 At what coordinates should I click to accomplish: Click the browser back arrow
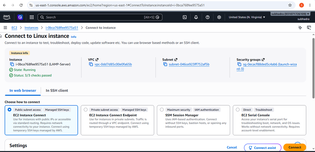tap(5, 5)
